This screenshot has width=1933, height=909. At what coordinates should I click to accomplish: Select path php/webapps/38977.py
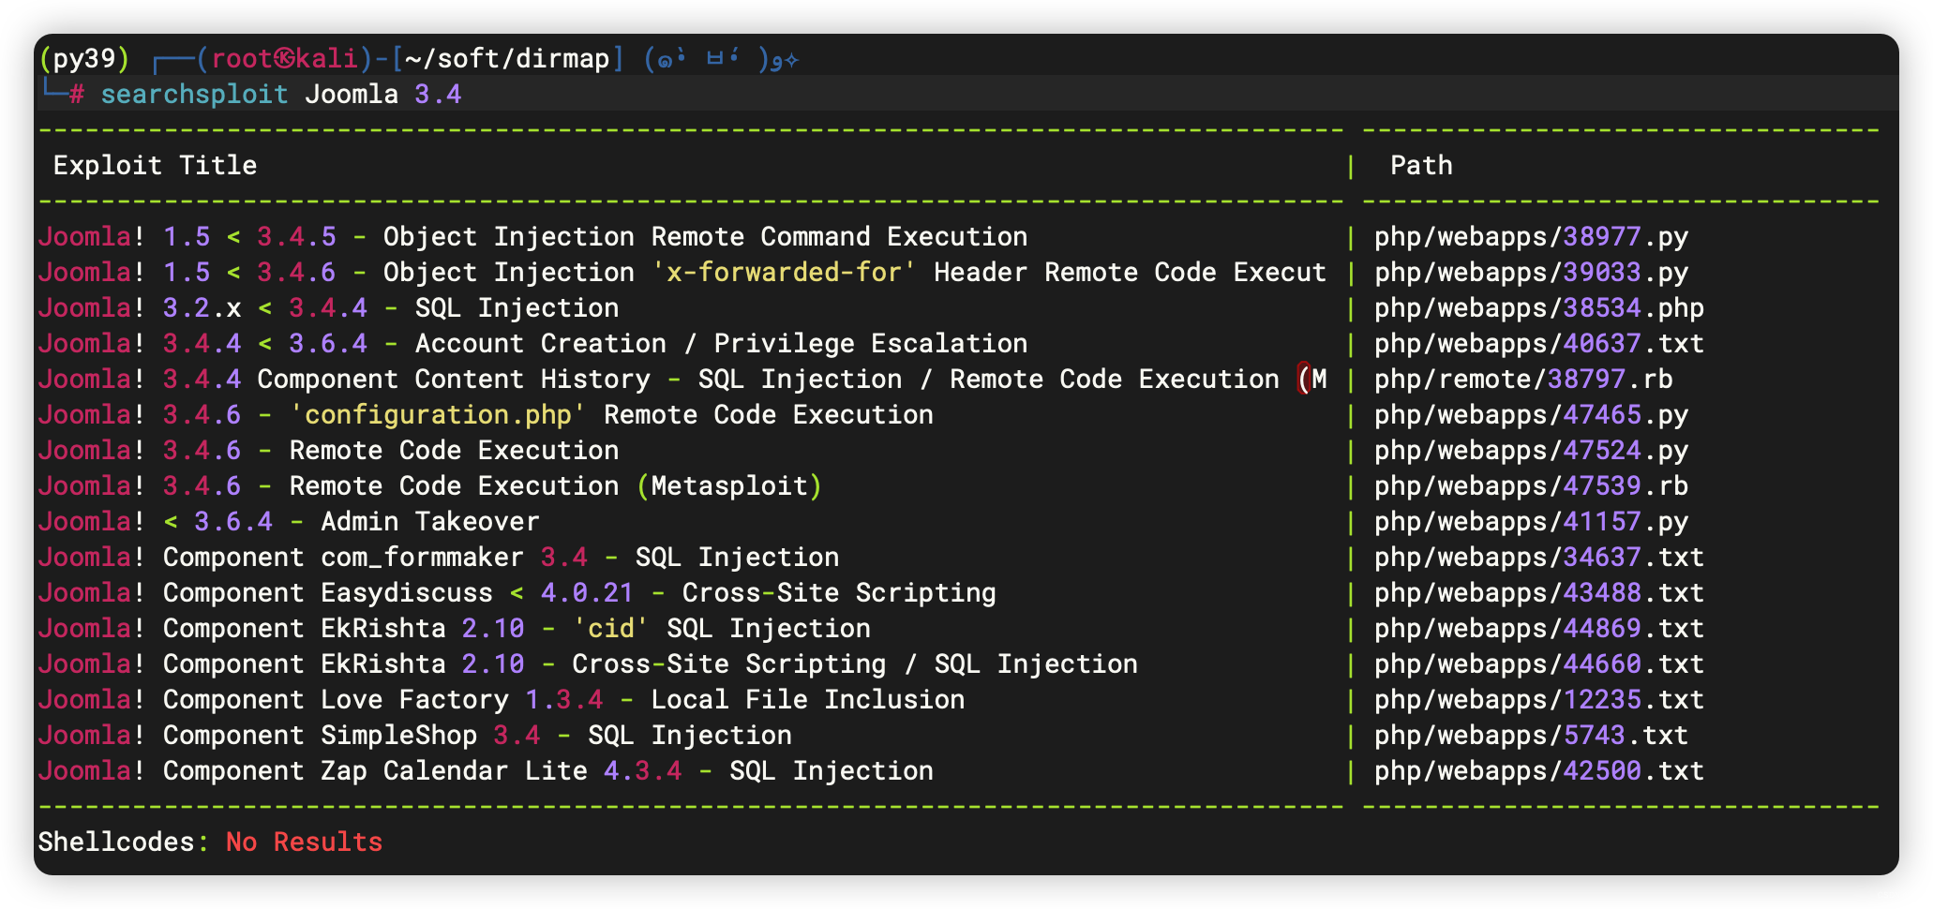click(x=1531, y=237)
